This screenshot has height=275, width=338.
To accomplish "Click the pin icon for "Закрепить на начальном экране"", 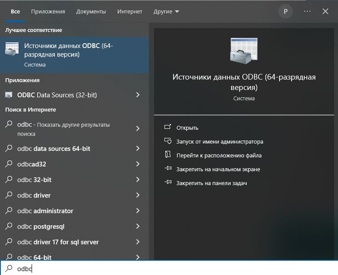I will (168, 169).
